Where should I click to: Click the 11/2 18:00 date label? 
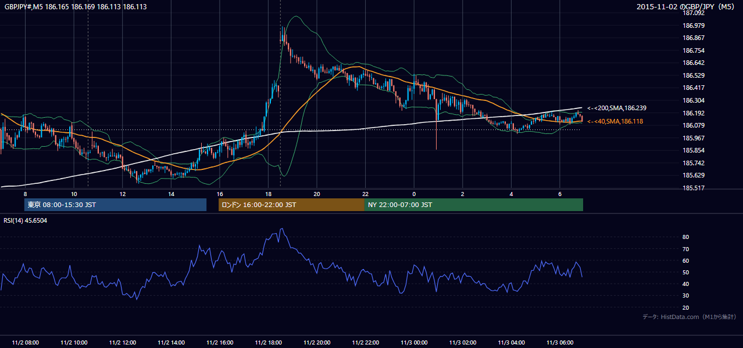(x=268, y=343)
